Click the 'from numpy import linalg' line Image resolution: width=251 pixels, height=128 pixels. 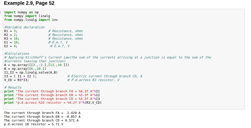point(27,16)
